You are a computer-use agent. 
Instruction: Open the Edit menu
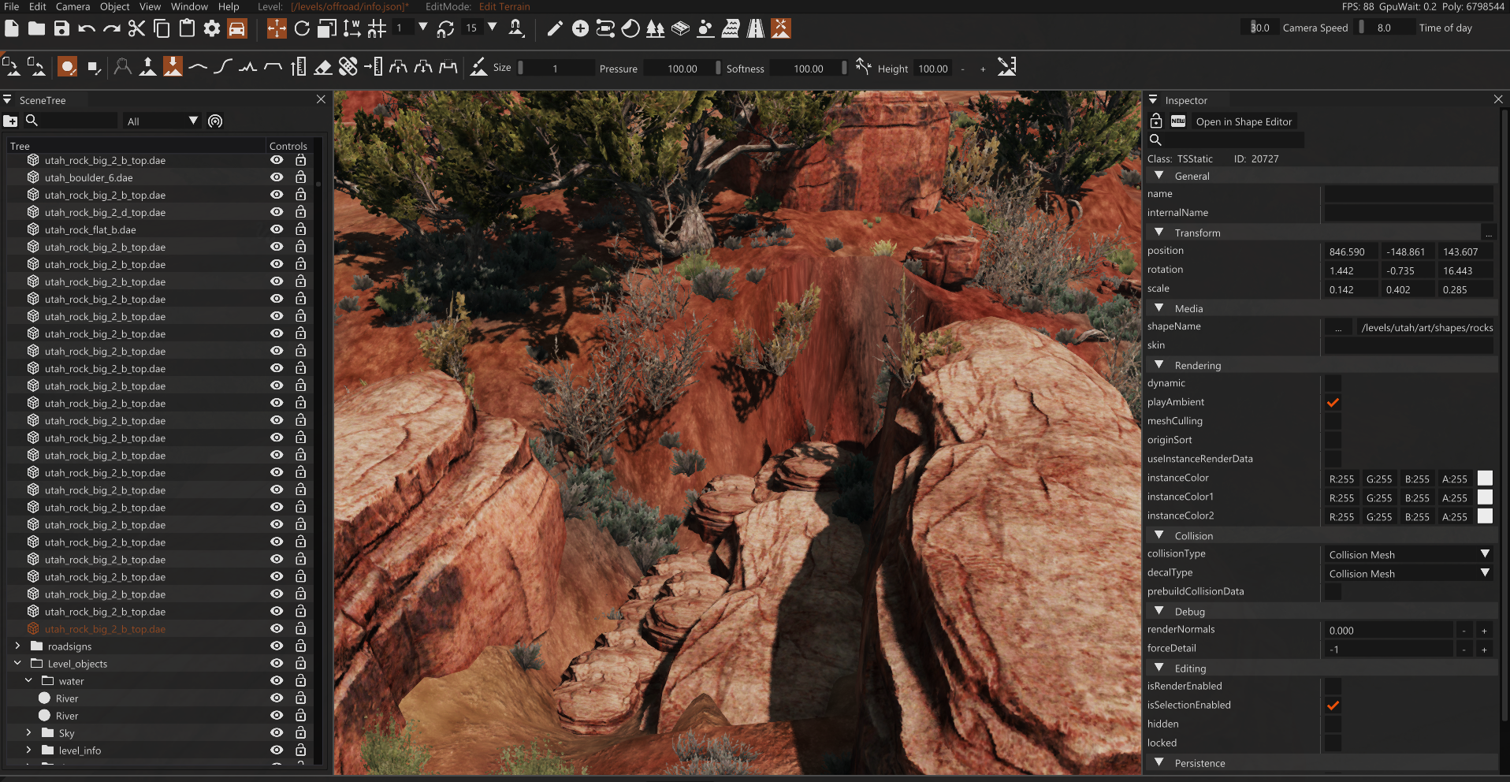click(x=38, y=6)
